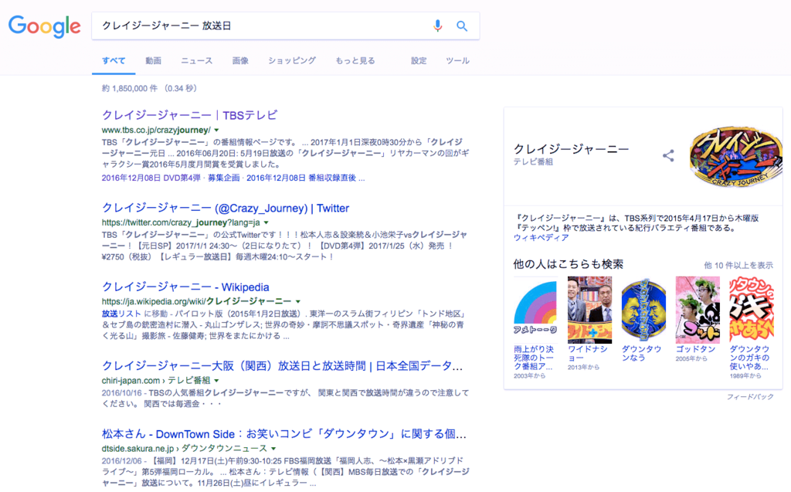Open the 設定 menu

coord(419,60)
